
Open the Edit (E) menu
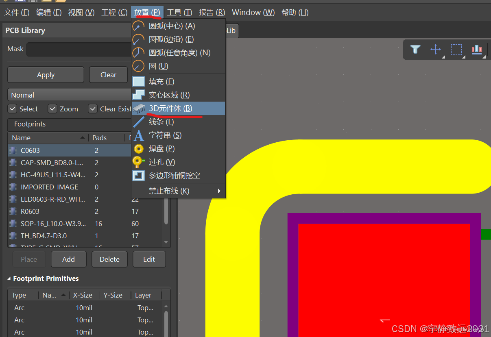[x=49, y=13]
